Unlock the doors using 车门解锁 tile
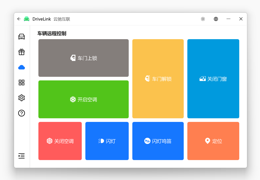260x180 pixels. click(158, 78)
